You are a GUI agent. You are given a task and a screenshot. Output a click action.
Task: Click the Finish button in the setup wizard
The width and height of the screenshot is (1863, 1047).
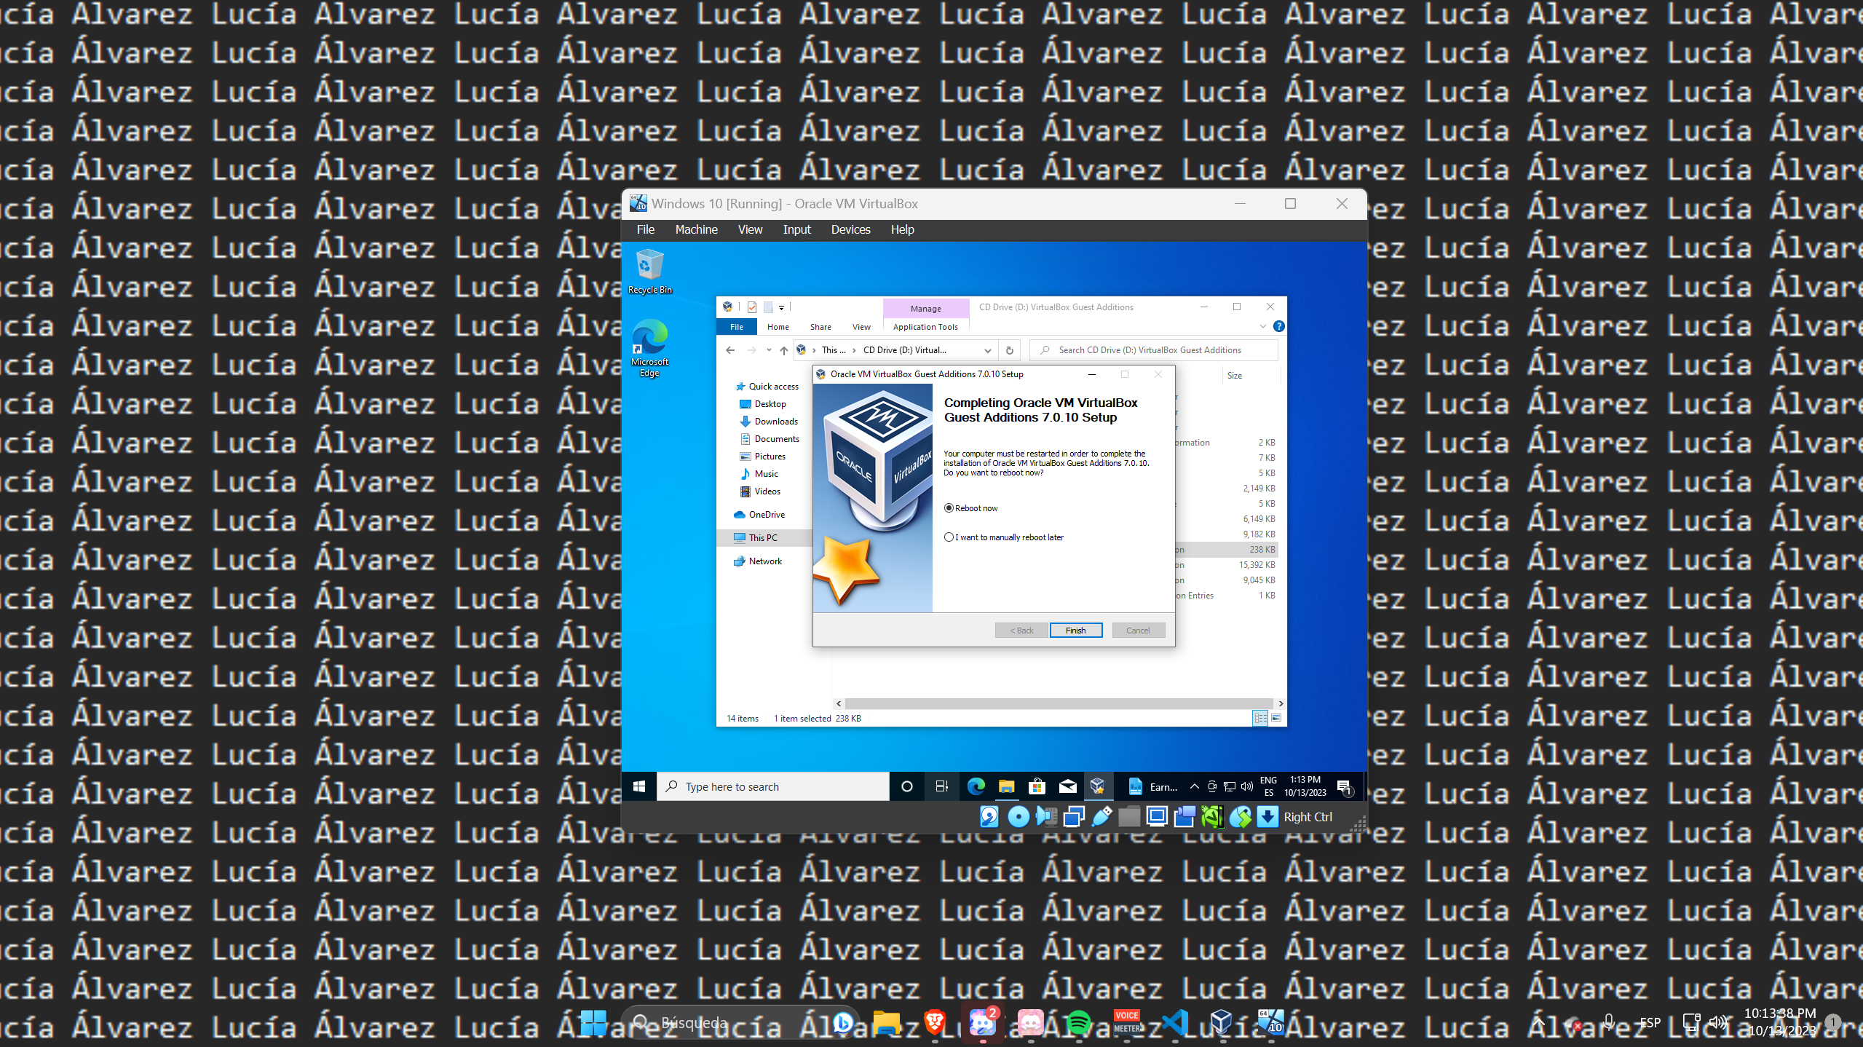[1076, 631]
